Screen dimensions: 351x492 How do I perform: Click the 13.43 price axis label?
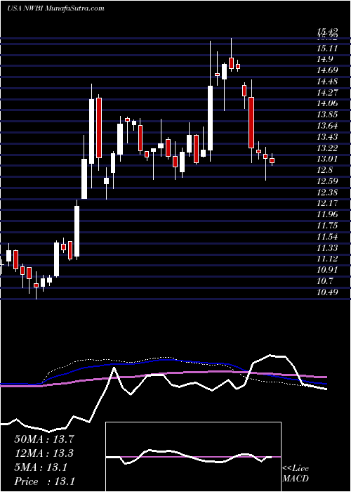(327, 137)
